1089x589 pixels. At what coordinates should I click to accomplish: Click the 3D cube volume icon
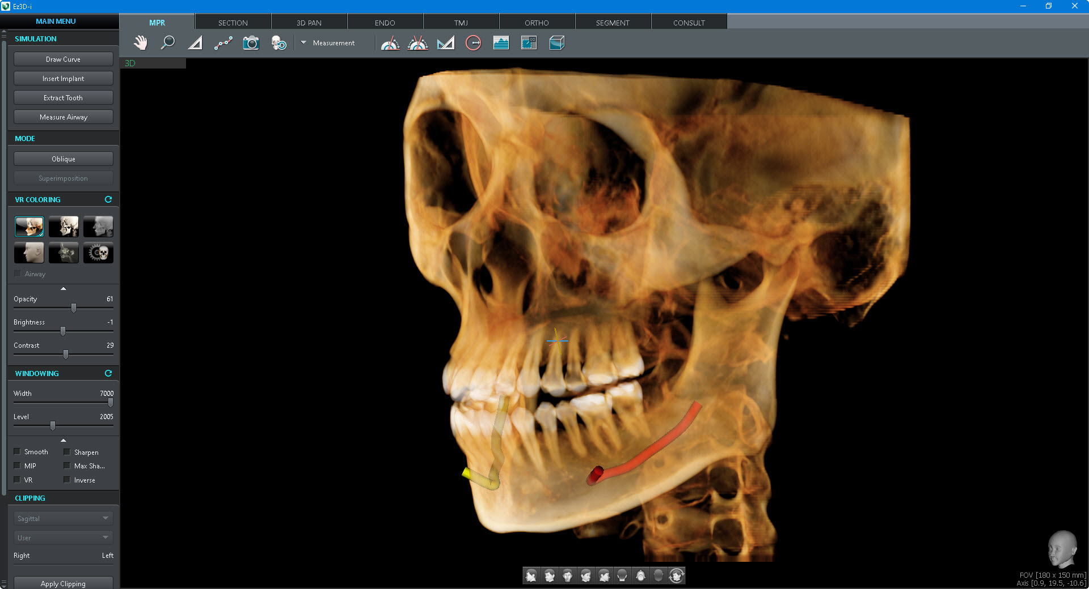click(556, 43)
